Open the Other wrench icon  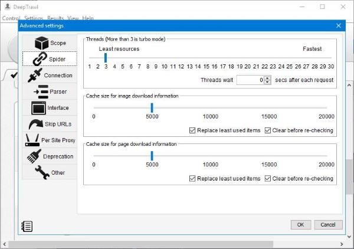(x=42, y=172)
